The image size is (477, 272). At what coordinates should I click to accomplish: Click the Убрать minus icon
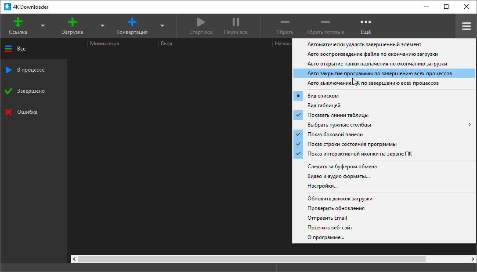click(x=285, y=22)
